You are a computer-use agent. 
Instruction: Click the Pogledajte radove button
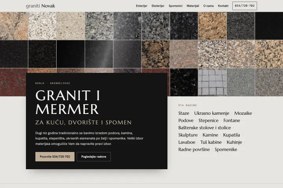(94, 157)
